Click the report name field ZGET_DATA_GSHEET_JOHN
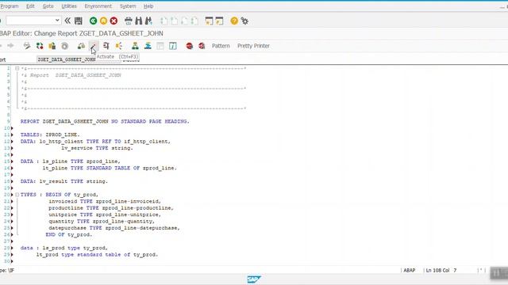Viewport: 508px width, 285px height. [x=67, y=60]
